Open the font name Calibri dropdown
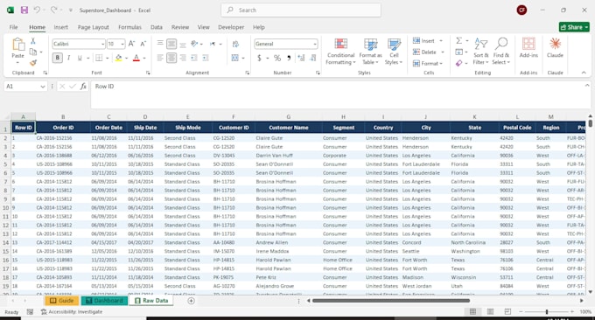 coord(103,45)
